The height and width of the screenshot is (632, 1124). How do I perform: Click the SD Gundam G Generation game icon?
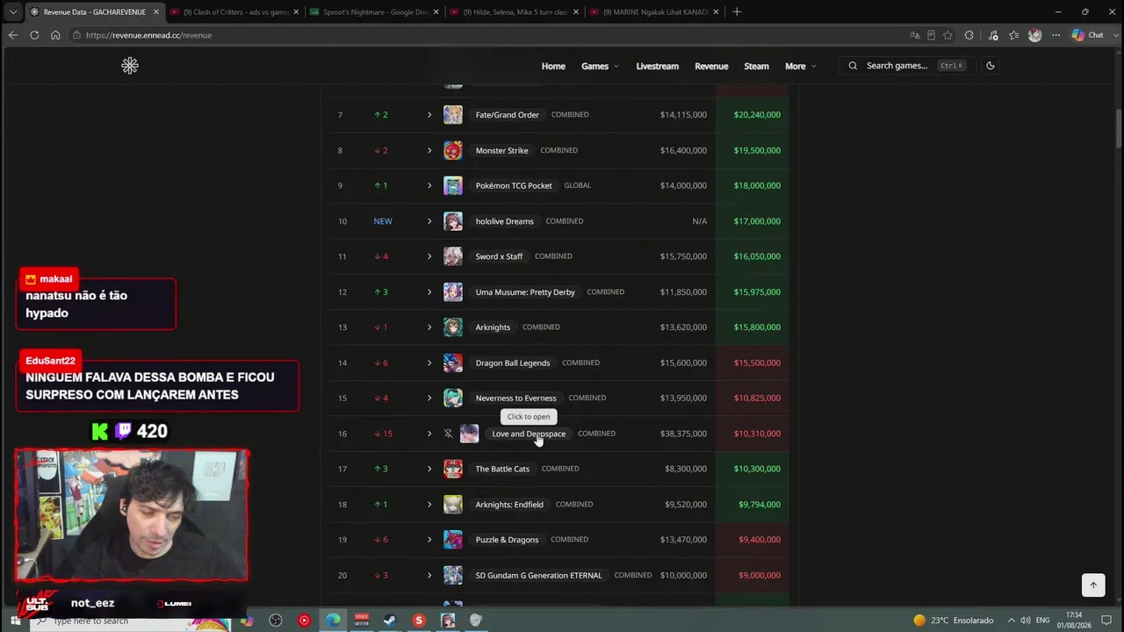click(x=453, y=575)
